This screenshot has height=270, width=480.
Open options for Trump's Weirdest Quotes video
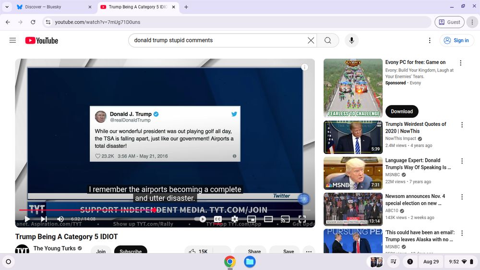[x=462, y=125]
